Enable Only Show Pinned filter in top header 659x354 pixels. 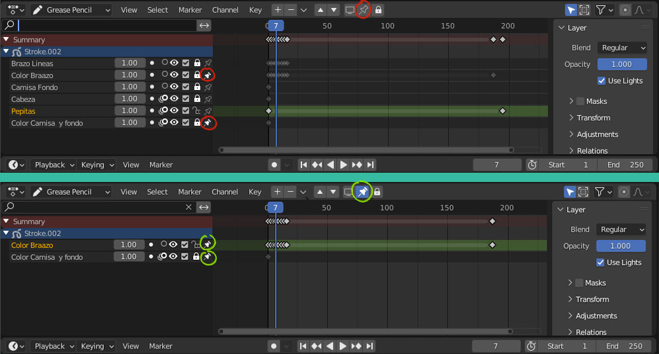tap(363, 10)
